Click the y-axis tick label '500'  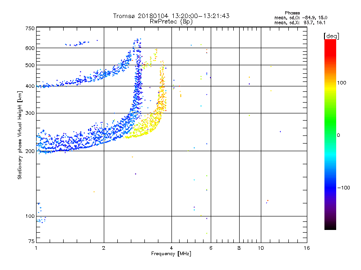coord(30,65)
